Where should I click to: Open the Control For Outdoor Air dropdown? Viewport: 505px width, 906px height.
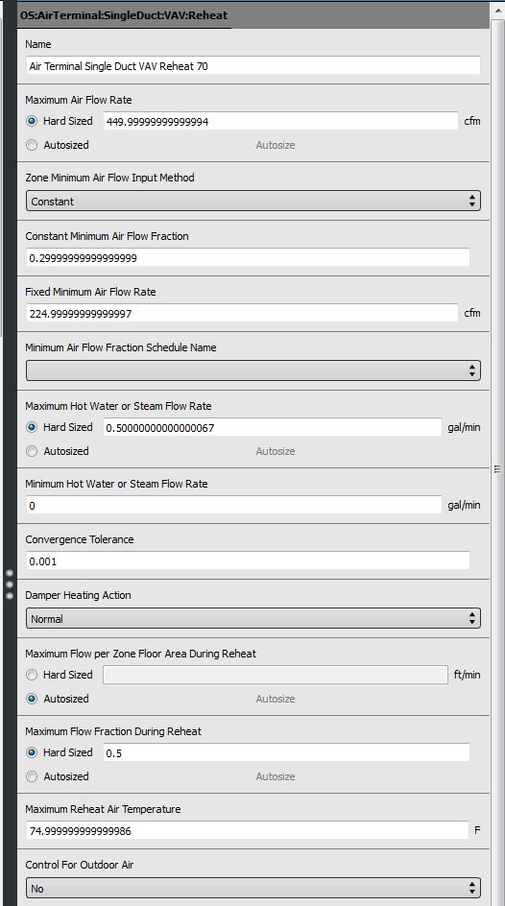click(x=253, y=888)
